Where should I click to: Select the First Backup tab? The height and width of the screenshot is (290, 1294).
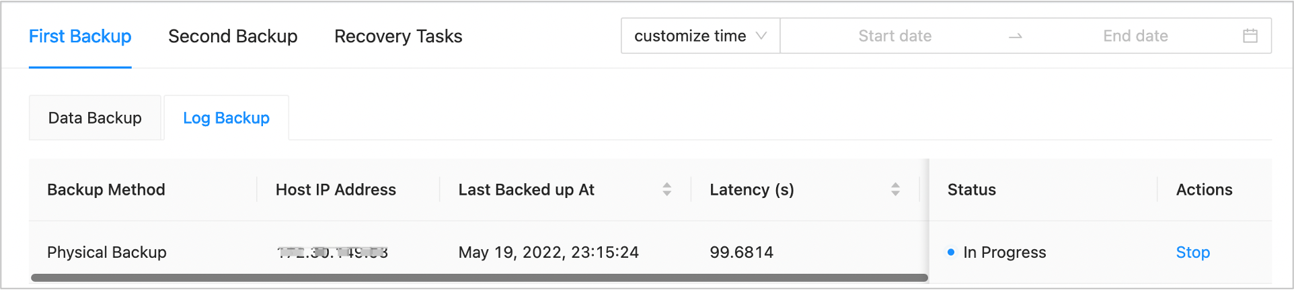(x=80, y=36)
